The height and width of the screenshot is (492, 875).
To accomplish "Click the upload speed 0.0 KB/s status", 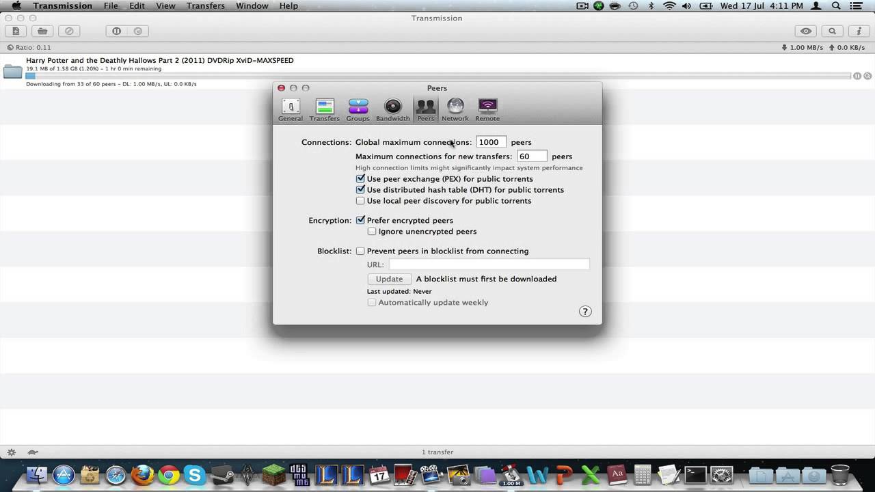I will coord(848,48).
